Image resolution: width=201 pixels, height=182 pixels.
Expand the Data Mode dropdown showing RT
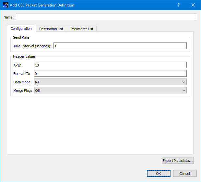[x=110, y=82]
